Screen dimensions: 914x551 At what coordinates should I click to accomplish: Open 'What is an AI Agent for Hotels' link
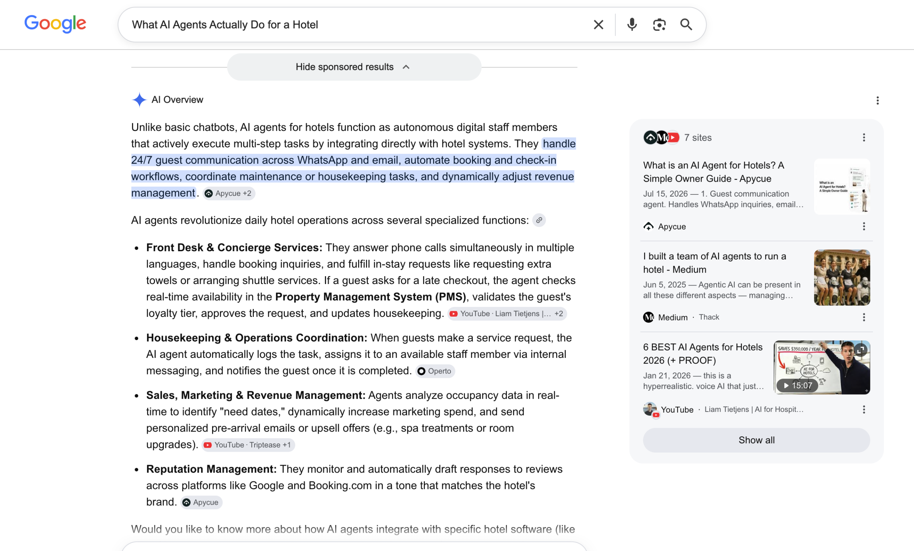(713, 172)
